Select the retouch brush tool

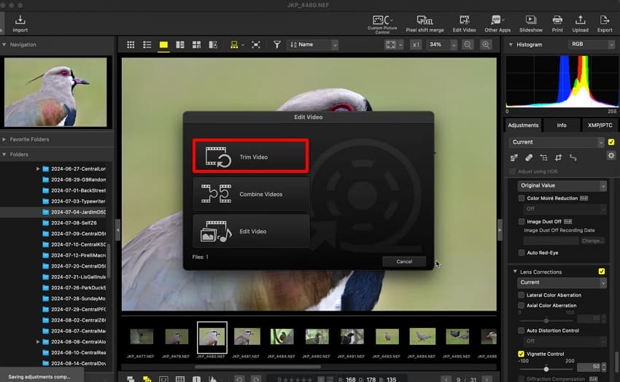529,157
